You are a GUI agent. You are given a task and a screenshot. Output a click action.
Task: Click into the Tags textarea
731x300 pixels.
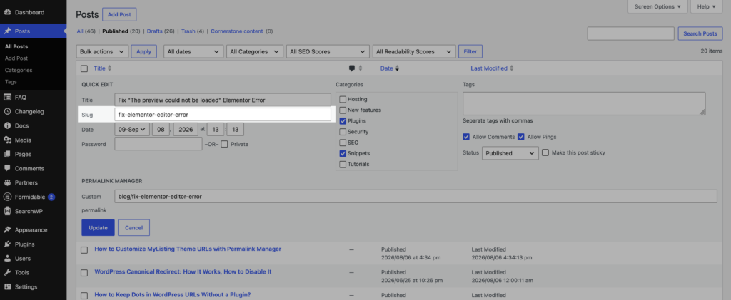coord(584,103)
